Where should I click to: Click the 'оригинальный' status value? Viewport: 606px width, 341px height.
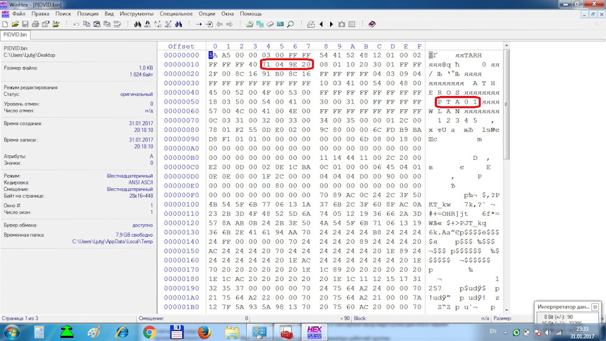136,94
